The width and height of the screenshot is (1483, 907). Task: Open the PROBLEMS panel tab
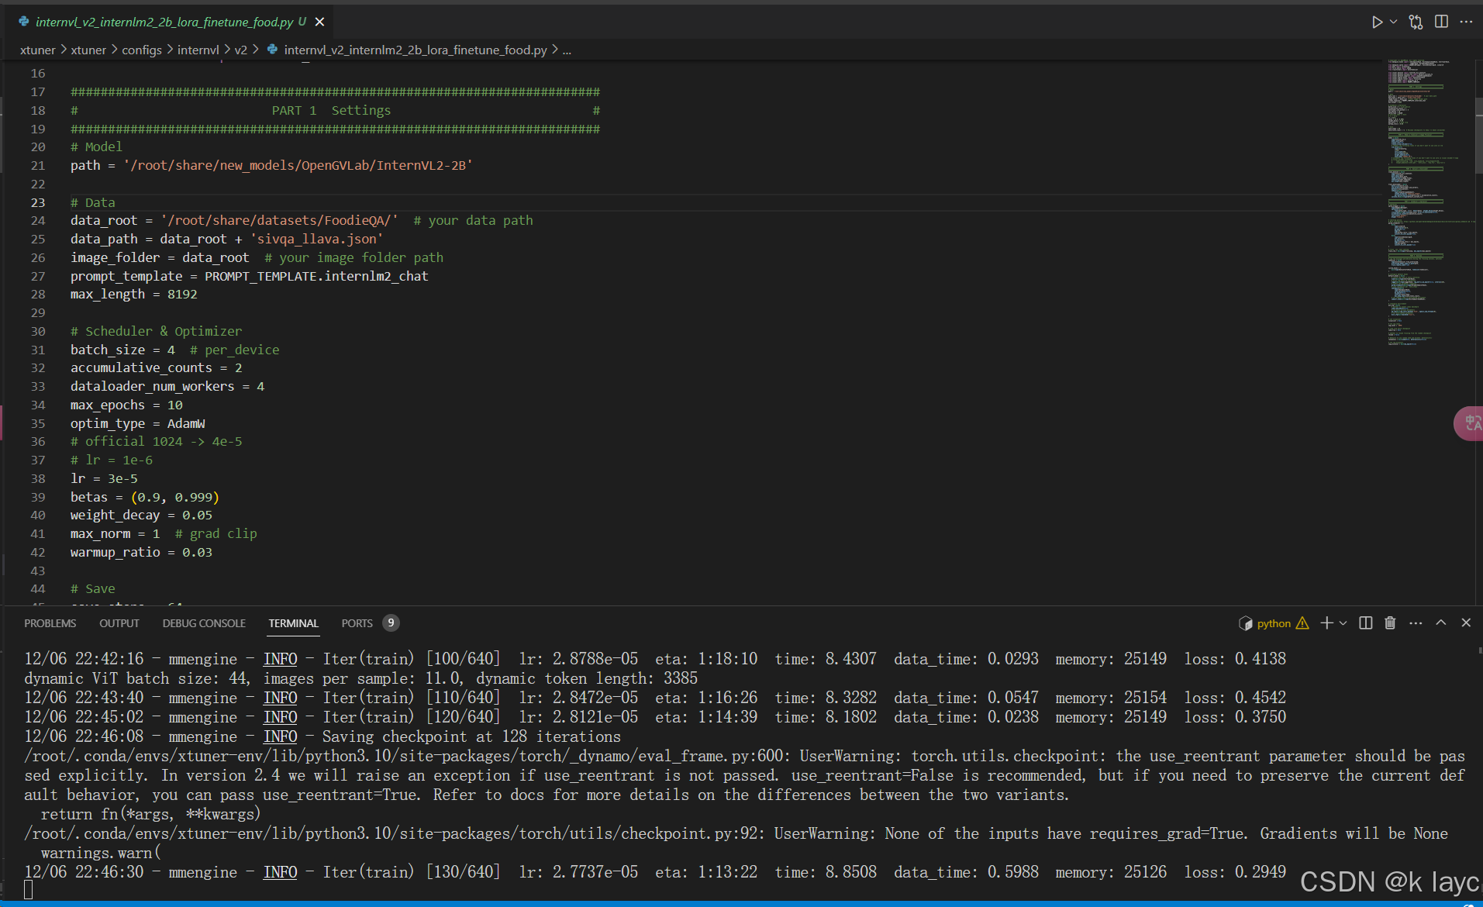(50, 623)
